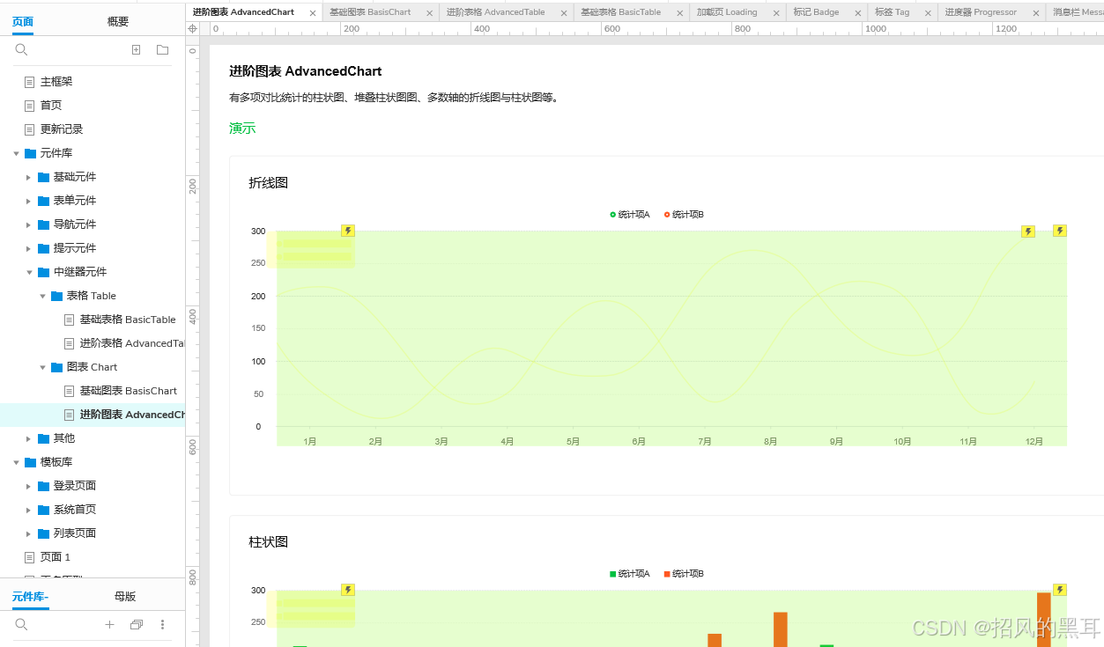Toggle 统计项B legend in the bar chart

point(684,574)
